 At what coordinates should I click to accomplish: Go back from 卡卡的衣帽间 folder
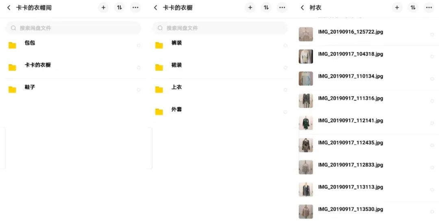point(9,8)
